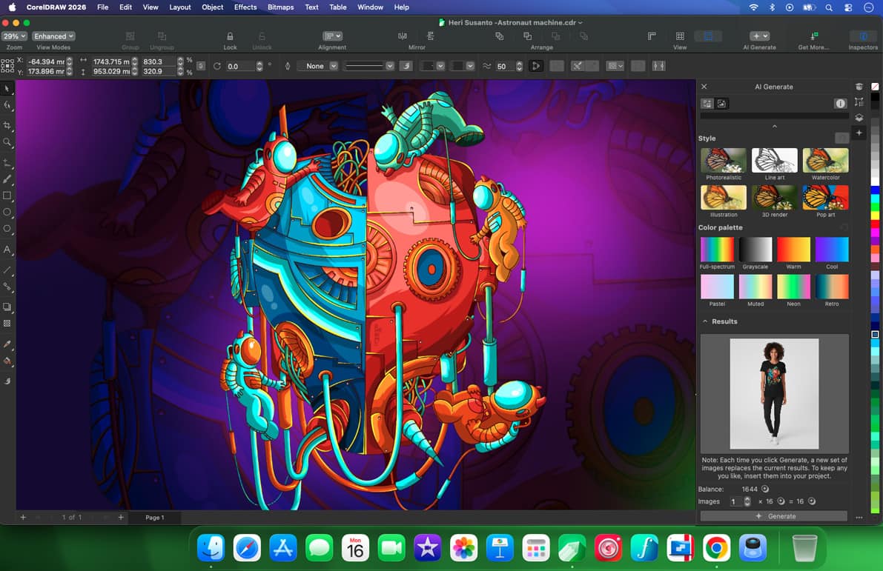Choose the Zoom magnifier tool in the toolbox
Viewport: 883px width, 571px height.
pos(7,142)
